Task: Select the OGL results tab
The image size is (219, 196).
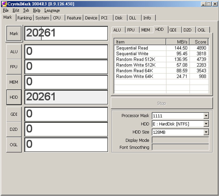Action: pyautogui.click(x=202, y=30)
